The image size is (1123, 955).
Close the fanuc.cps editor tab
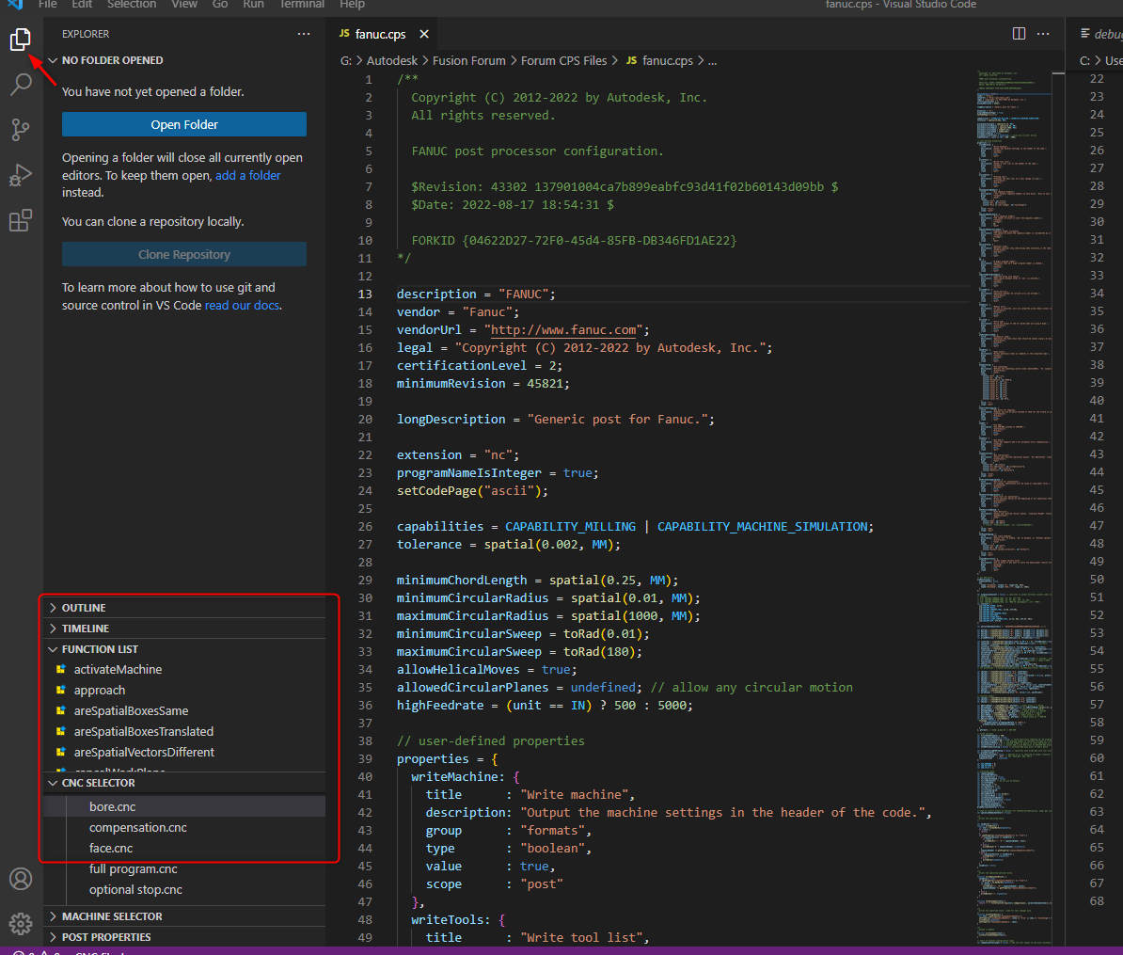click(424, 34)
